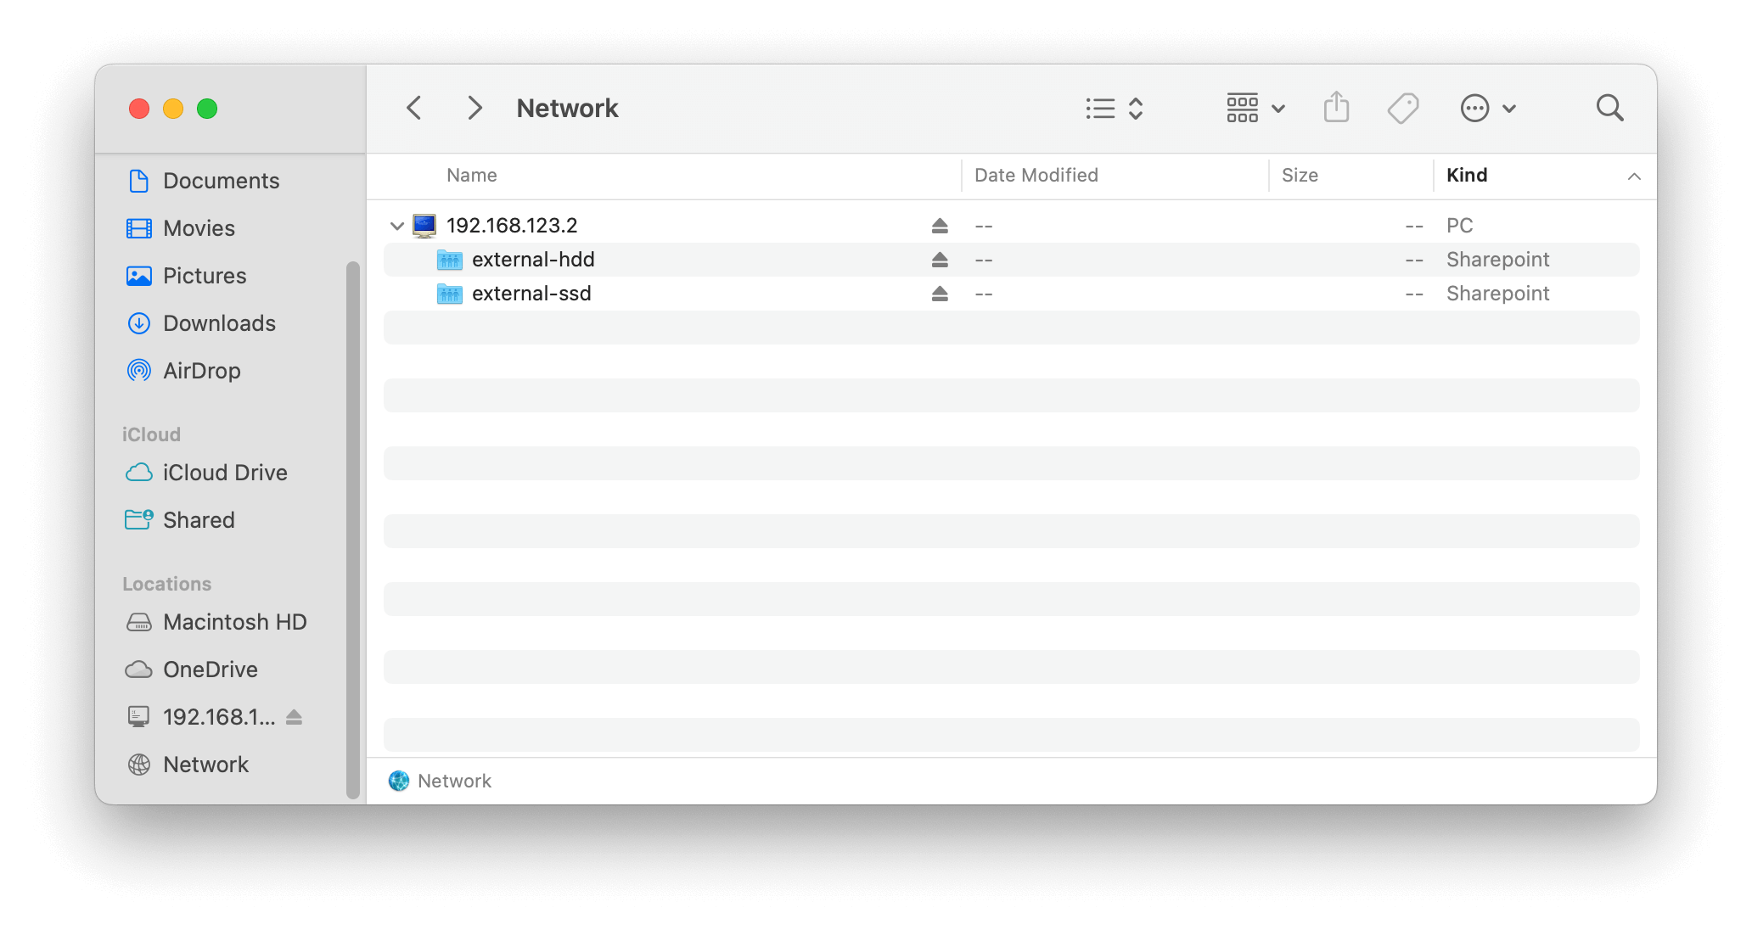Eject the external-hdd share

point(939,260)
